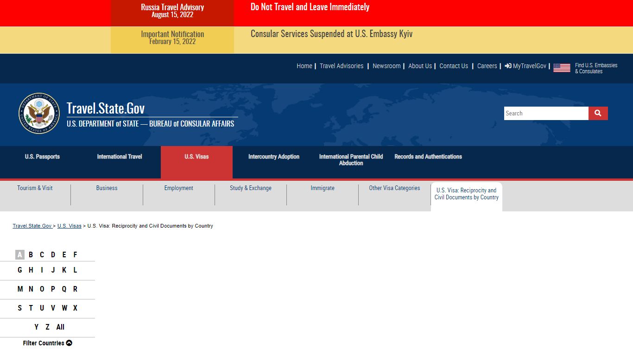Filter countries by letter D
The width and height of the screenshot is (633, 356).
pyautogui.click(x=53, y=254)
